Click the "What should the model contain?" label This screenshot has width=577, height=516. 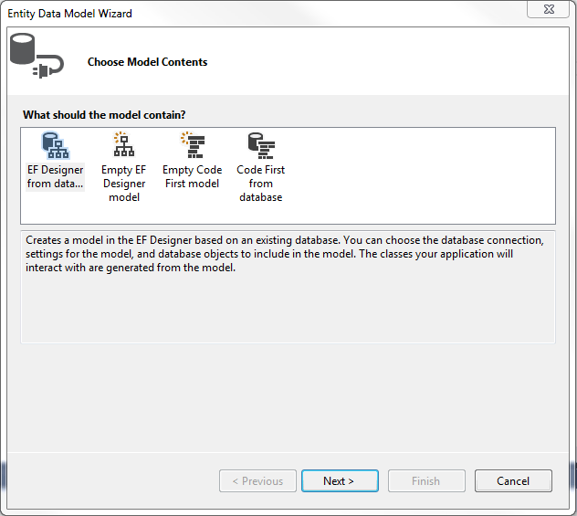pos(104,115)
